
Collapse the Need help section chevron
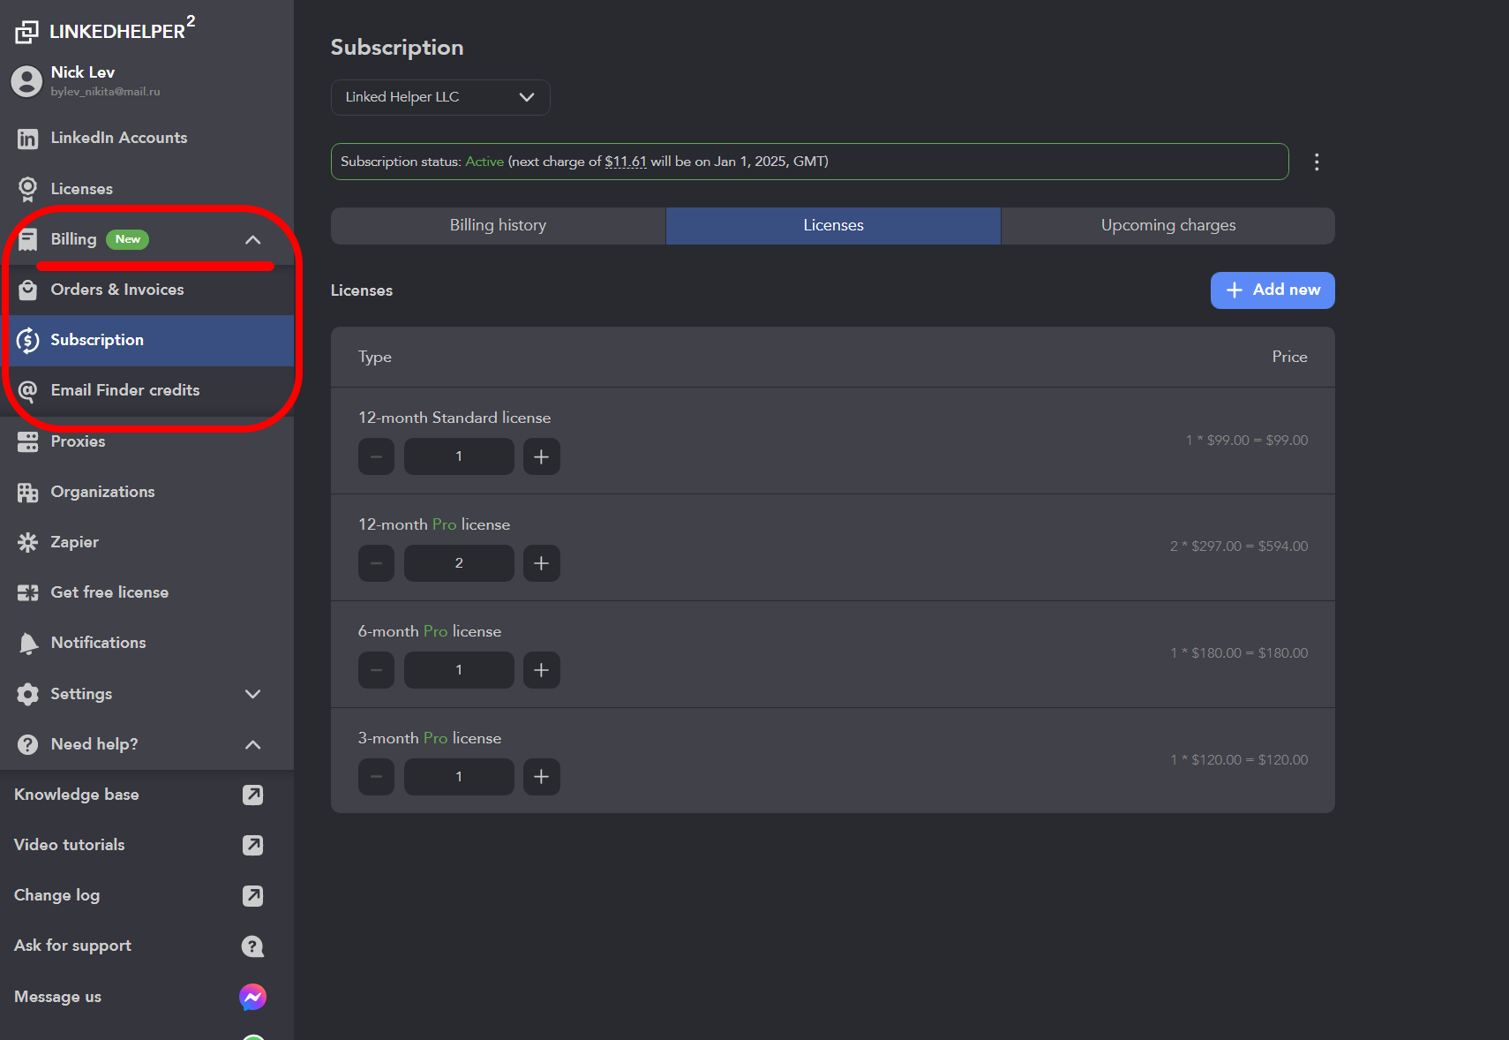[253, 744]
